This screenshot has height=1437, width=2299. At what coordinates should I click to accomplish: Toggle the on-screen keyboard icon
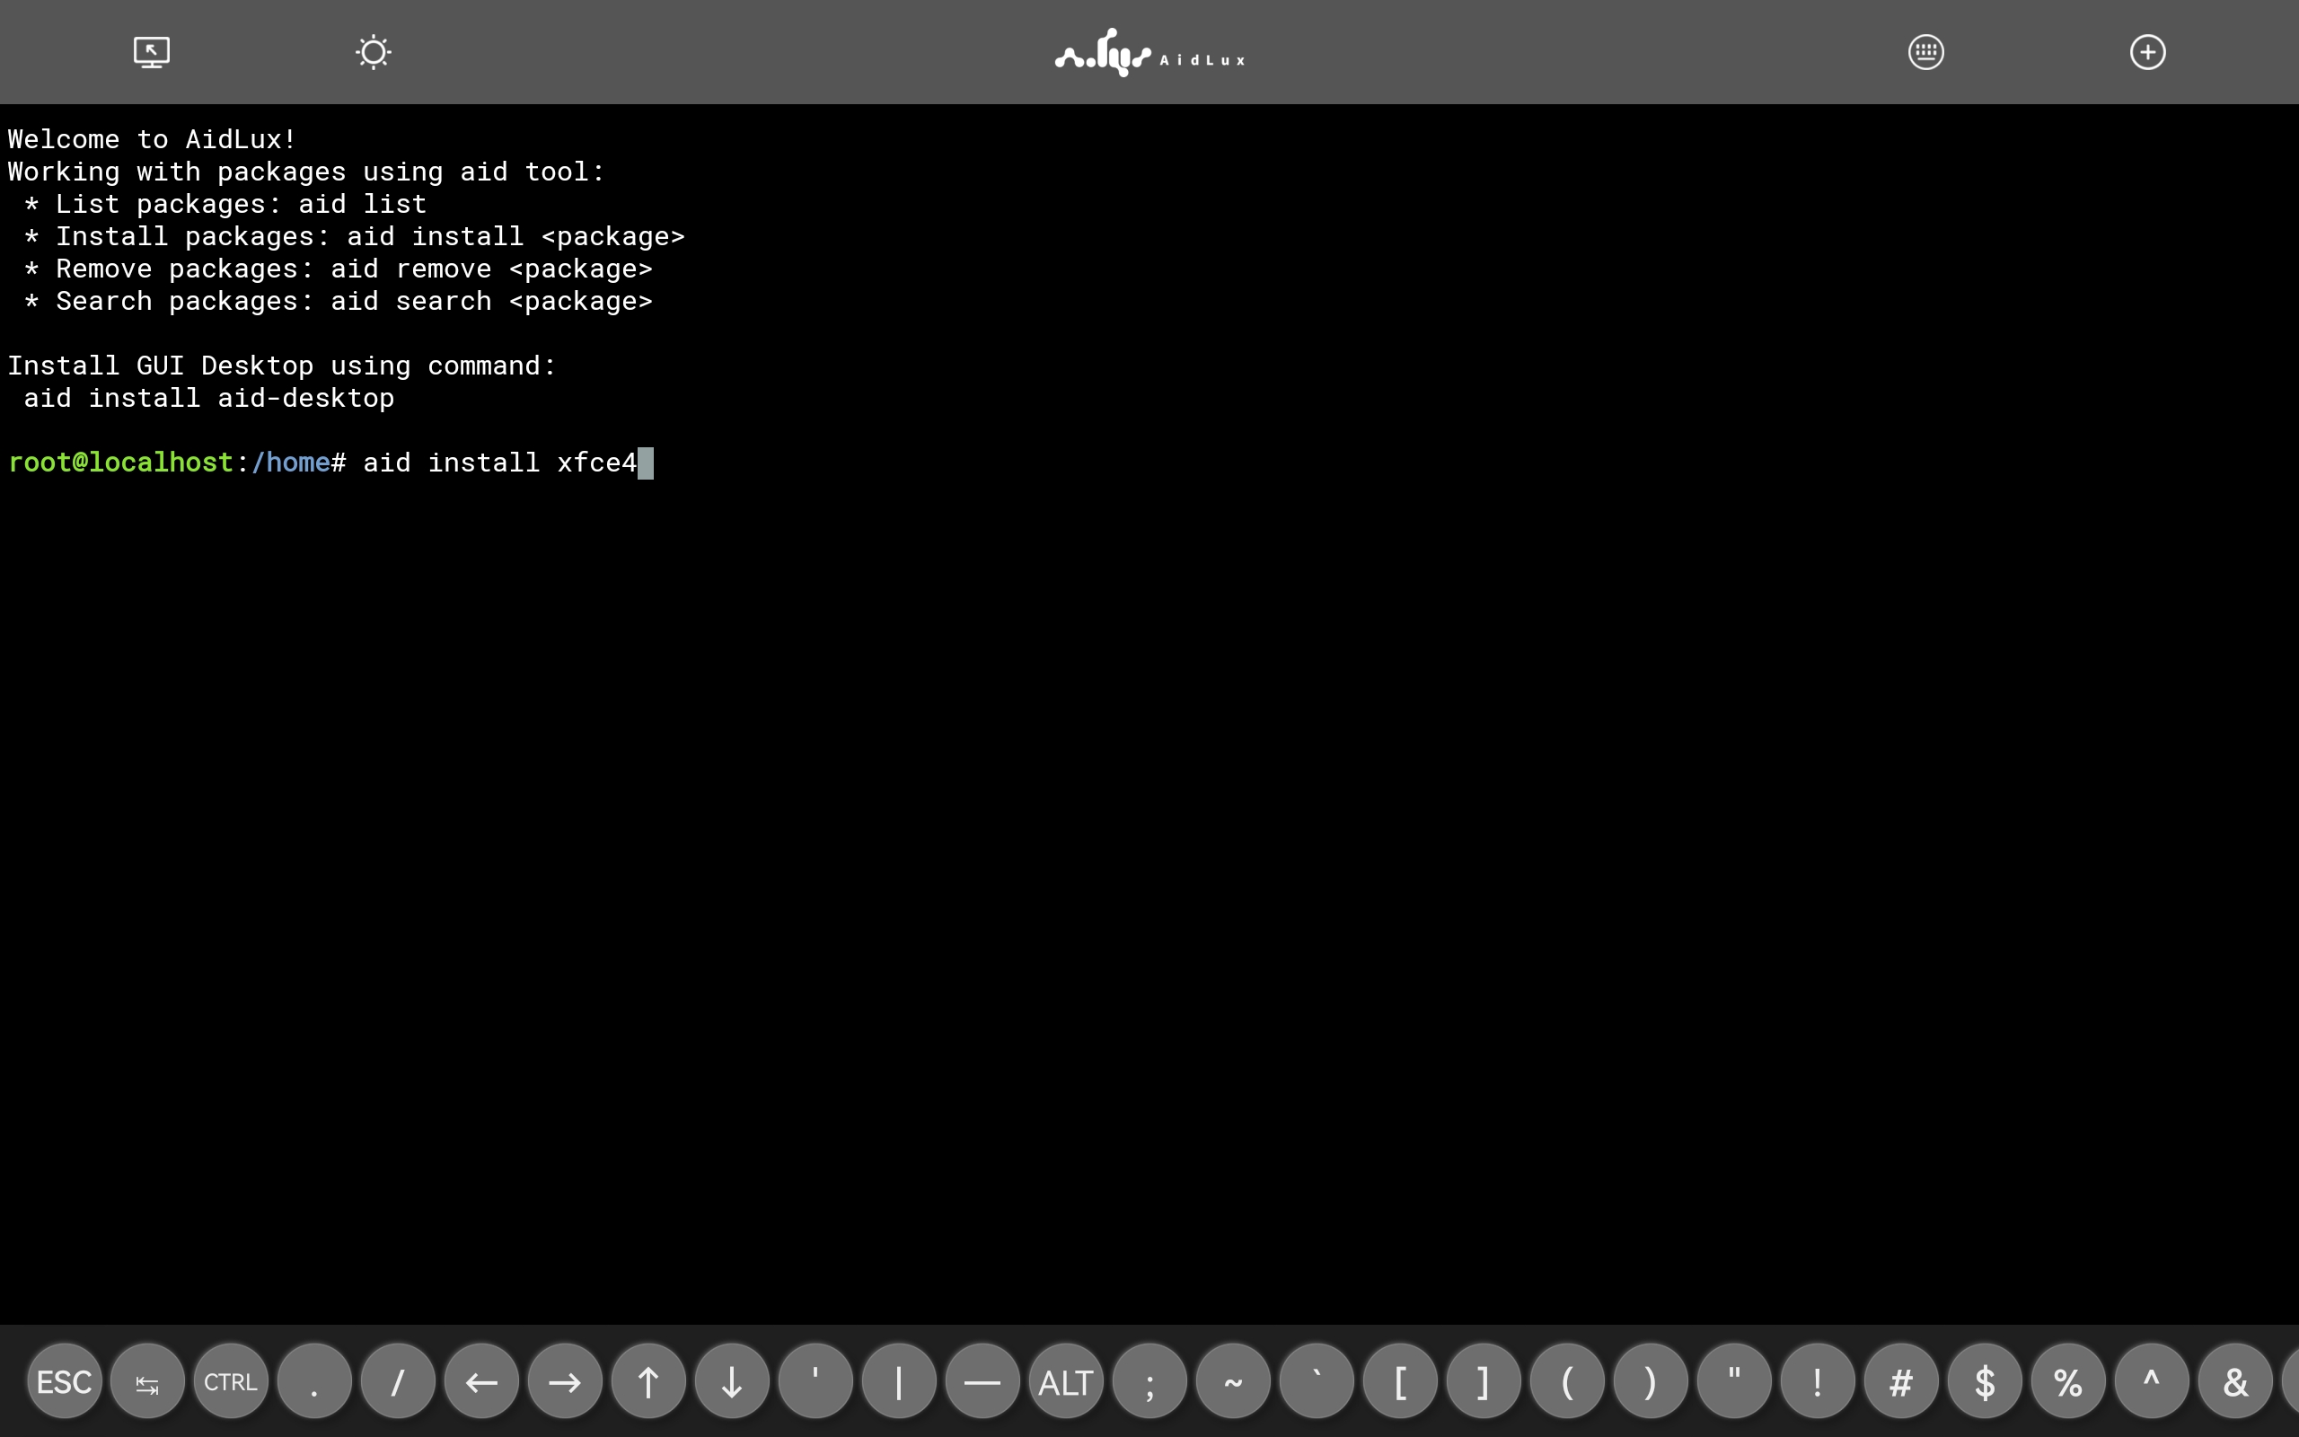[x=1925, y=51]
